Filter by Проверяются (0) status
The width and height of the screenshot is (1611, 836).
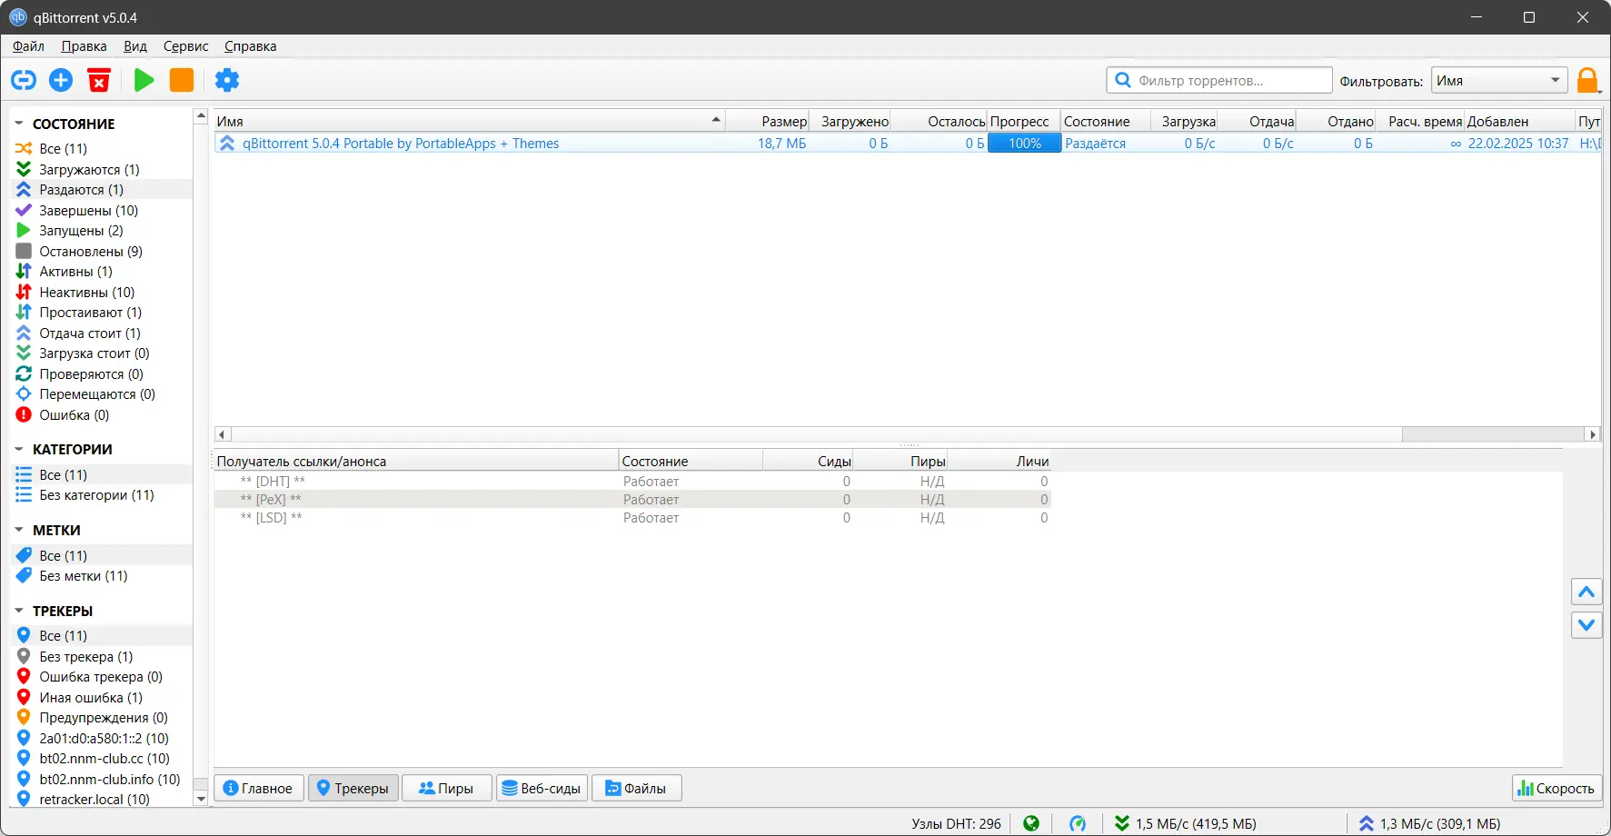click(x=91, y=373)
